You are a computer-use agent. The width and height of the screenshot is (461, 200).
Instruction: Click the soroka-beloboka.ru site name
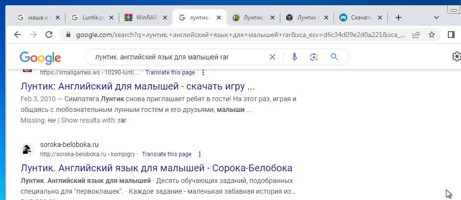tap(69, 145)
